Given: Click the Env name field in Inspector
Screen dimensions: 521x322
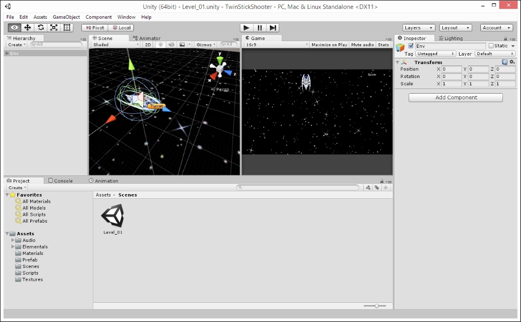Looking at the screenshot, I should coord(451,46).
